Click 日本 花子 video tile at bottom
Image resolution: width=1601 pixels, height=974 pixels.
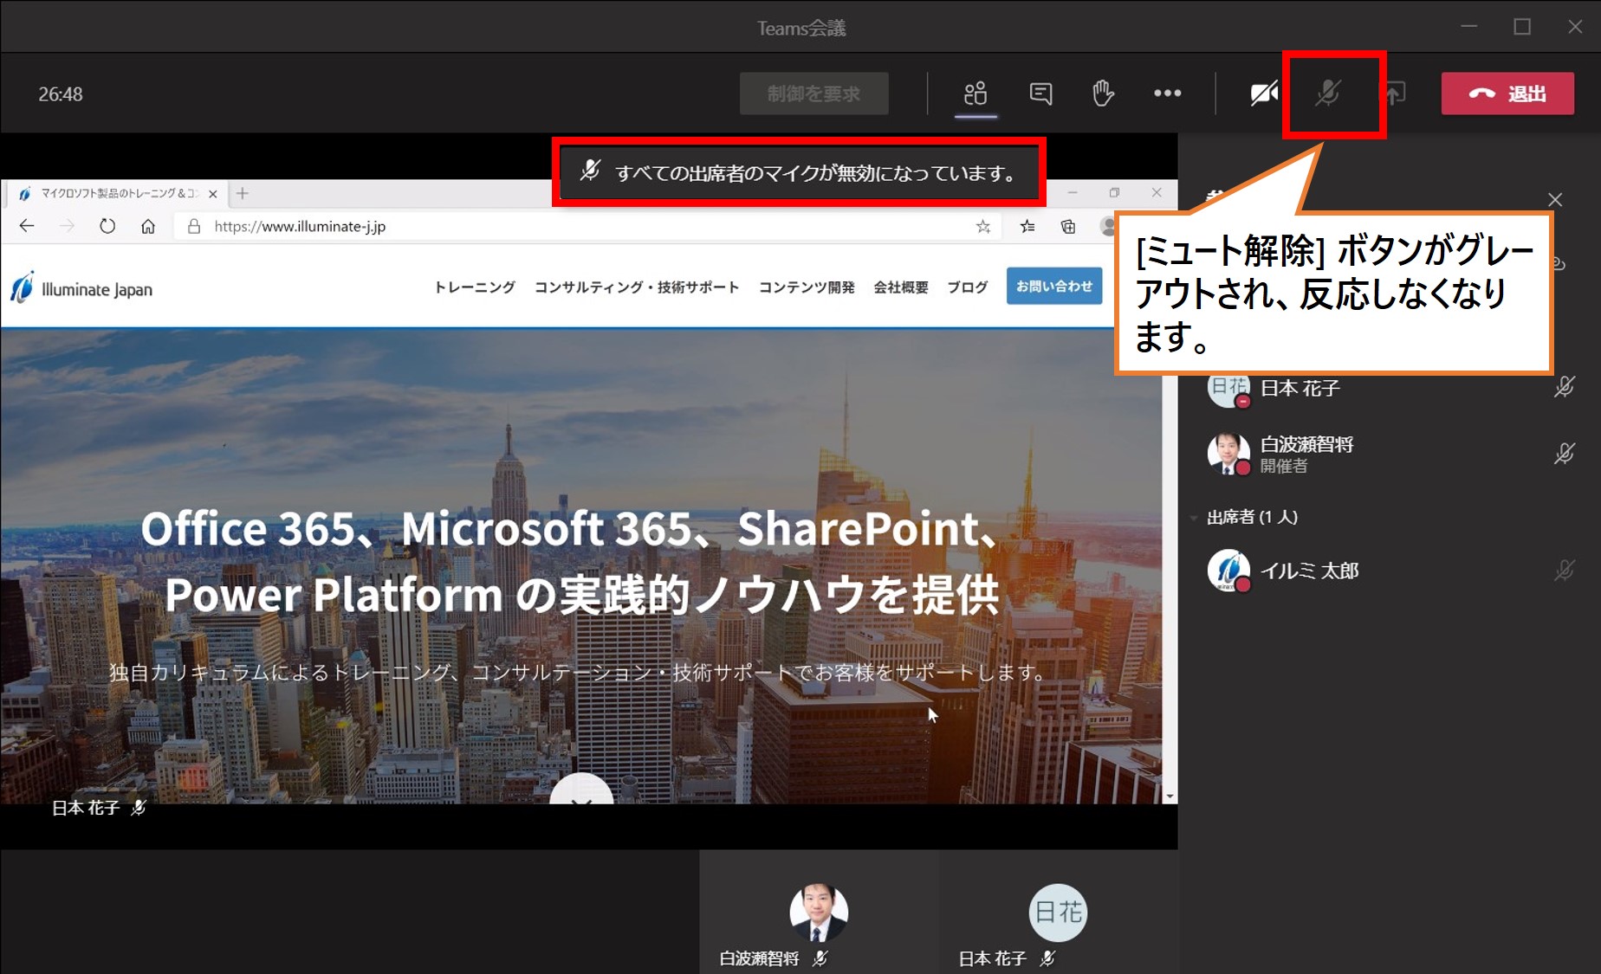coord(1058,912)
